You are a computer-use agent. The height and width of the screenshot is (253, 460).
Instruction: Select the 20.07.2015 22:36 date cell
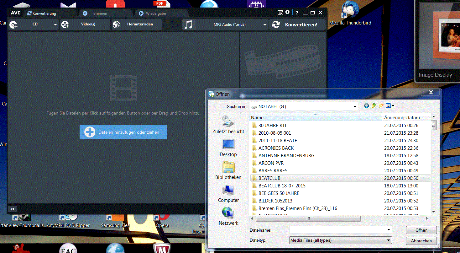tap(401, 148)
